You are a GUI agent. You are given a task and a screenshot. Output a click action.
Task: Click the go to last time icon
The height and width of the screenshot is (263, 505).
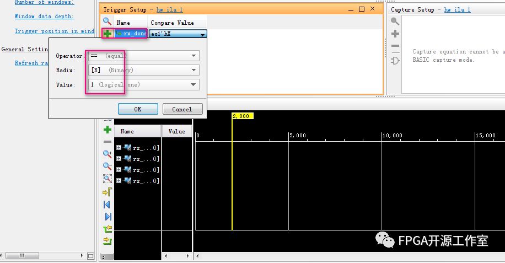(x=108, y=217)
